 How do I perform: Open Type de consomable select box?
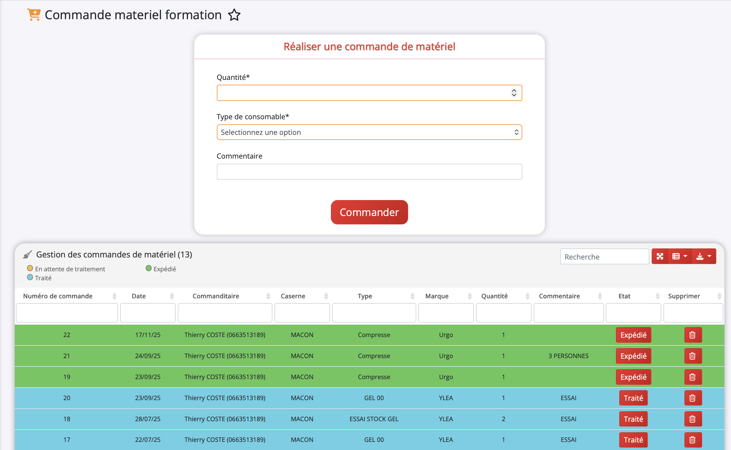point(369,132)
